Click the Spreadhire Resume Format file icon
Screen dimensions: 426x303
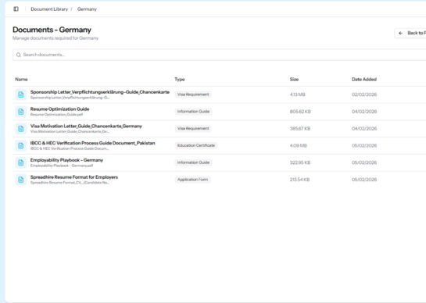(21, 180)
